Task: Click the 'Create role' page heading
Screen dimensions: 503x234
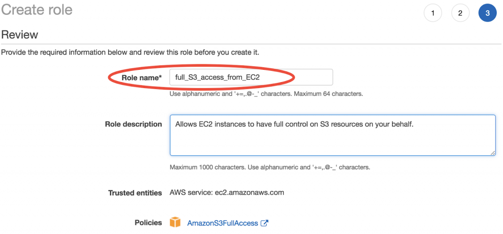Action: click(x=37, y=10)
